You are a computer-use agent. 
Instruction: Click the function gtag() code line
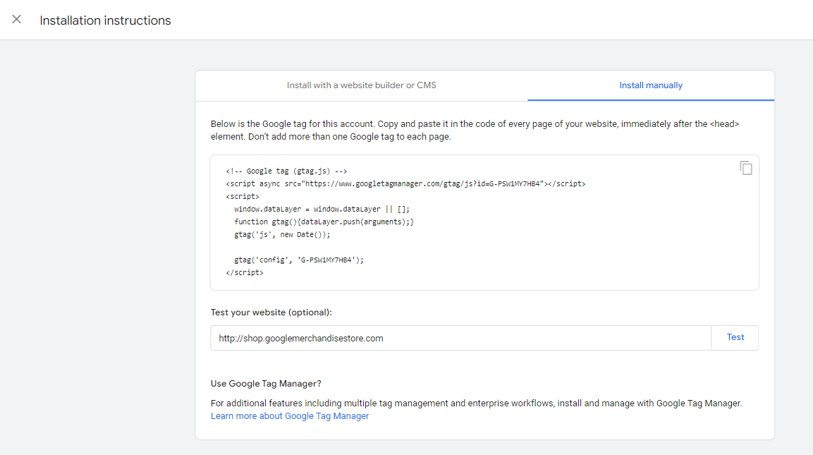coord(324,222)
